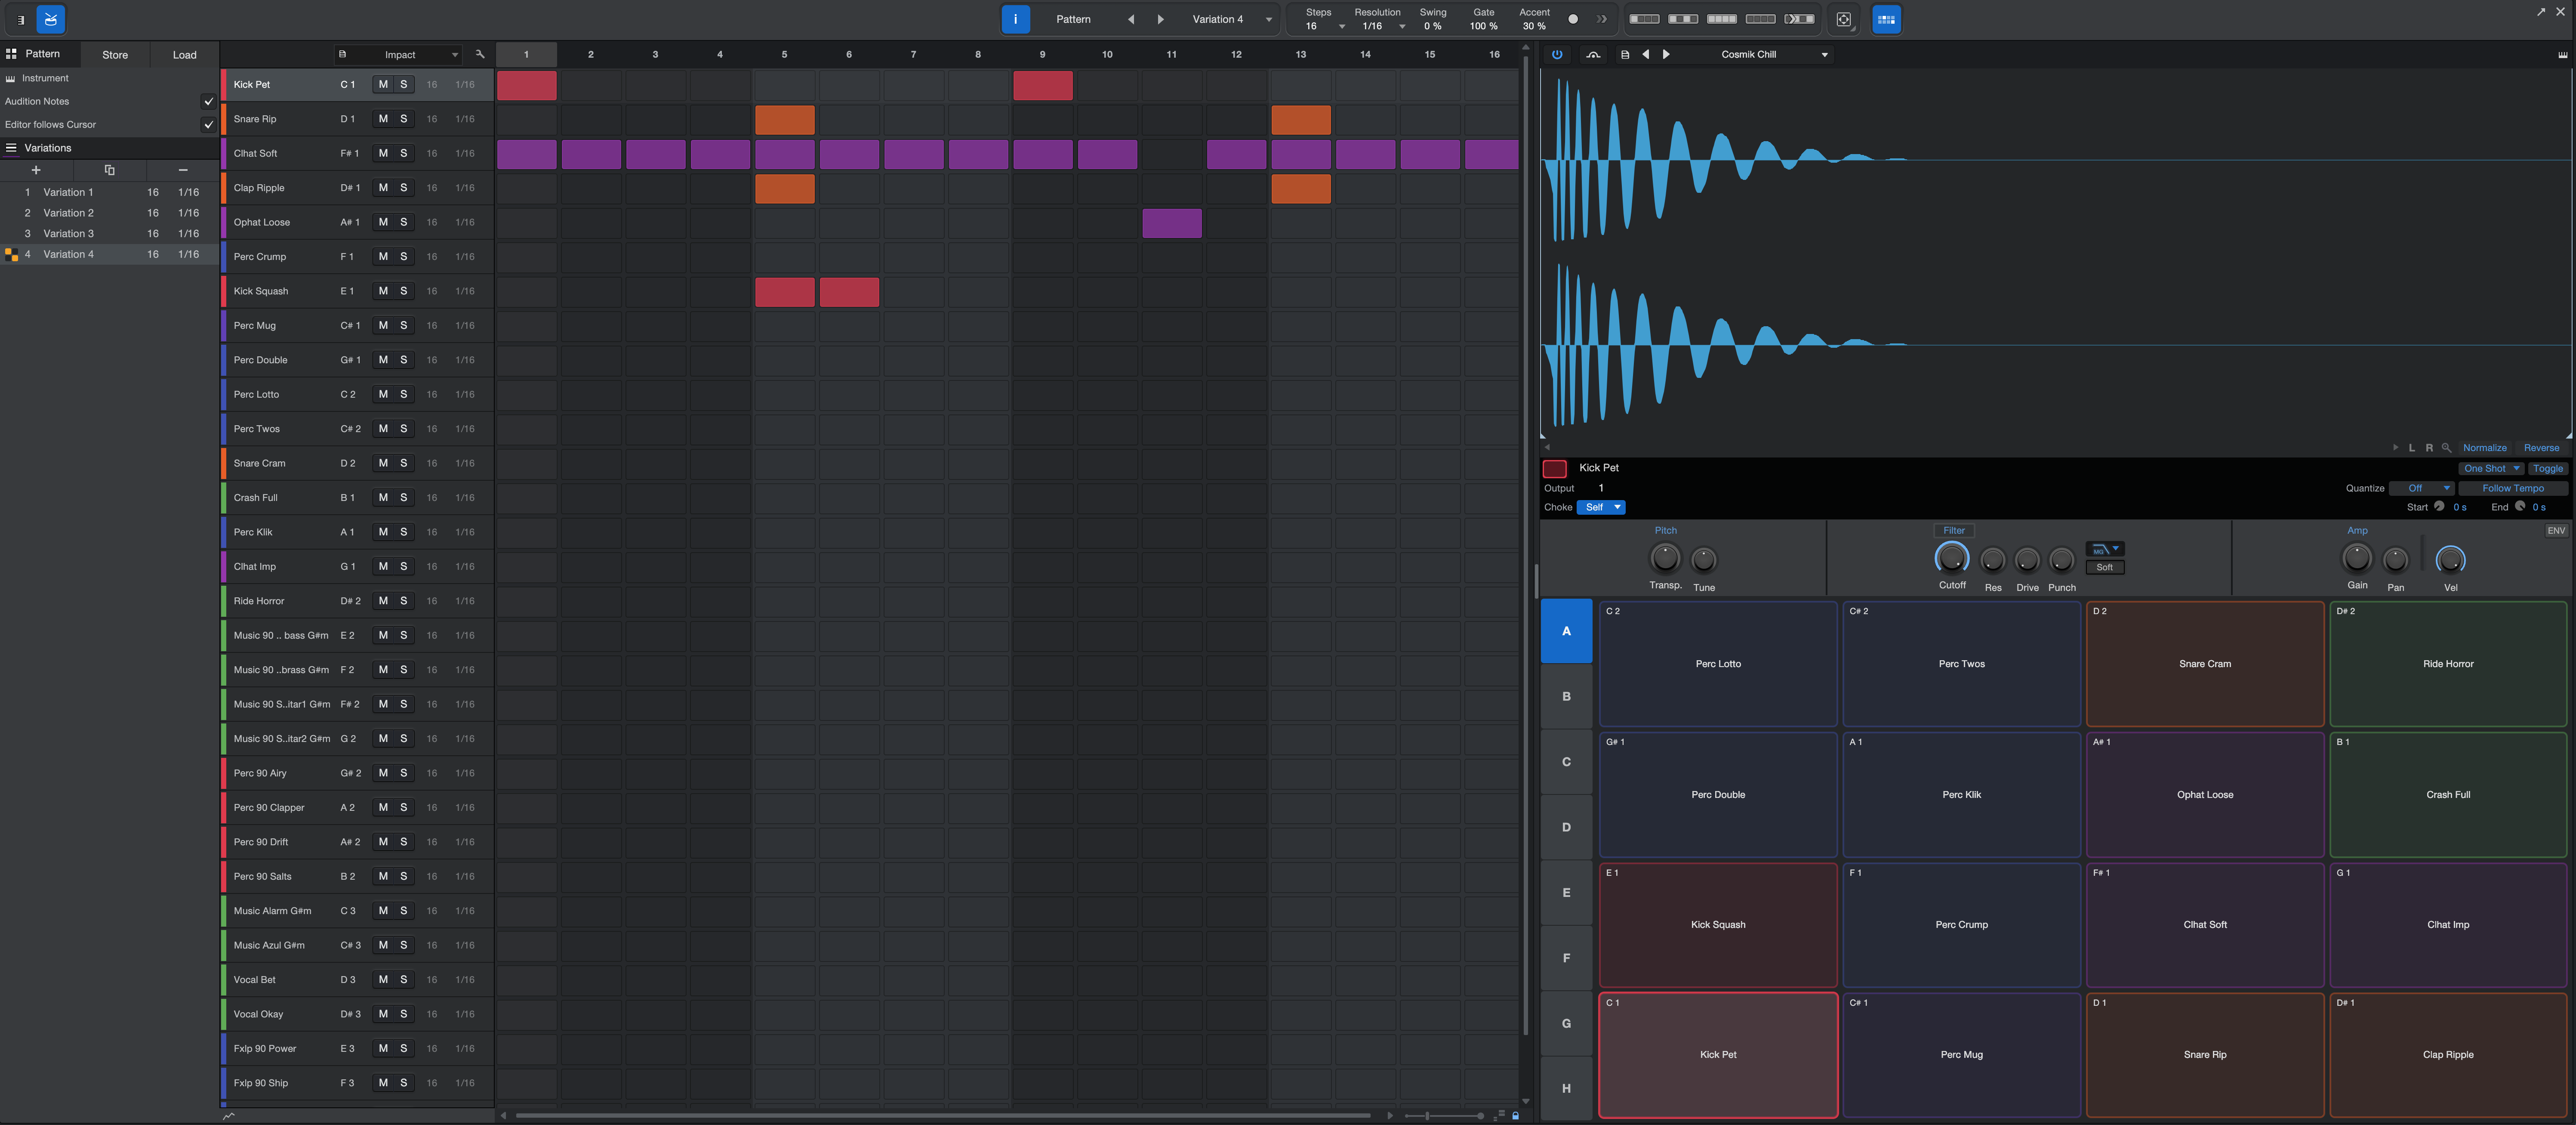The width and height of the screenshot is (2576, 1125).
Task: Solo the Snare Rip lane
Action: pyautogui.click(x=404, y=119)
